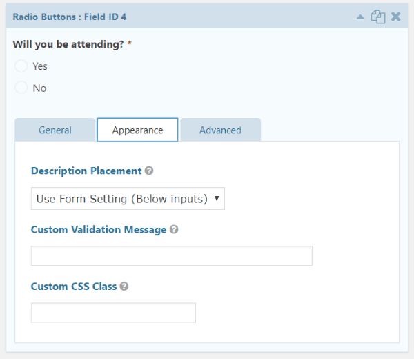Click the Custom CSS Class heading text
Viewport: 414px width, 359px height.
(74, 286)
